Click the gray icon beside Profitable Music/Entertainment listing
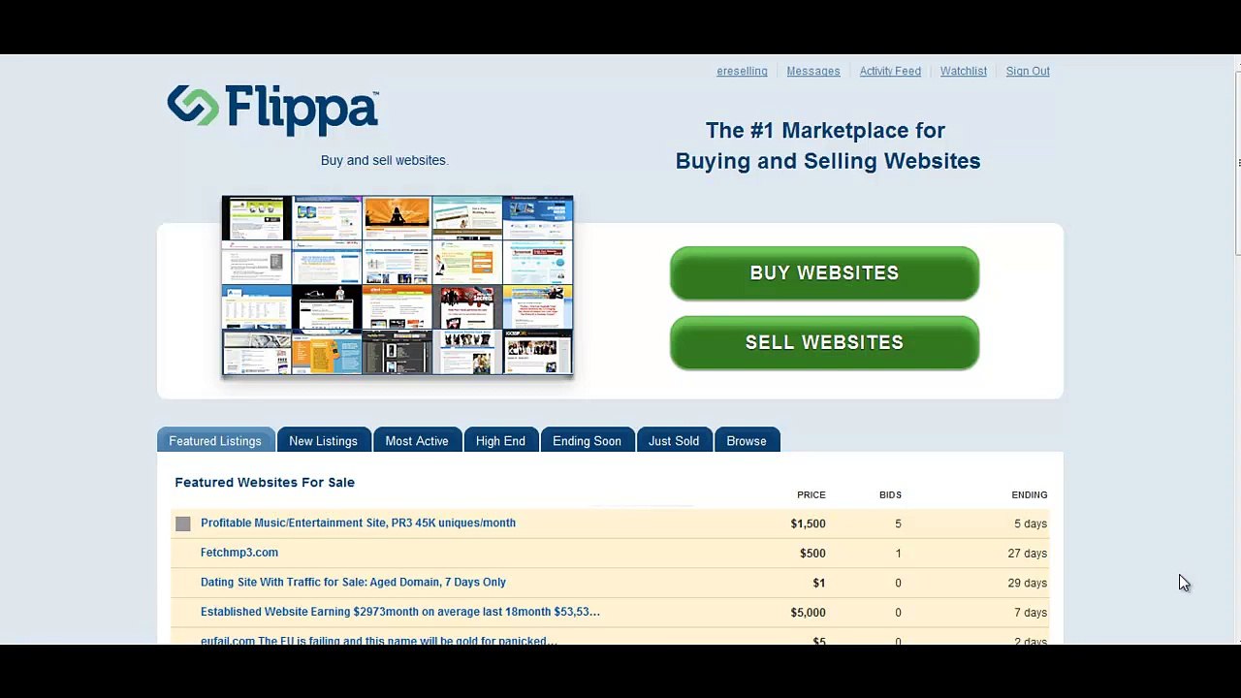 [183, 523]
